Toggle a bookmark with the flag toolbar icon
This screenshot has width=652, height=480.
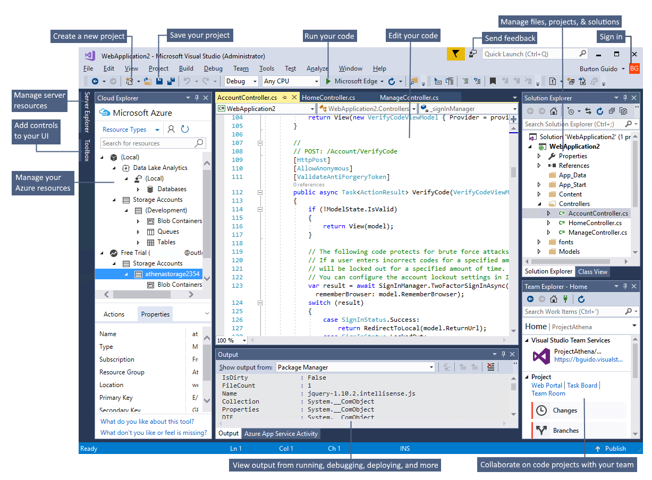click(x=493, y=81)
